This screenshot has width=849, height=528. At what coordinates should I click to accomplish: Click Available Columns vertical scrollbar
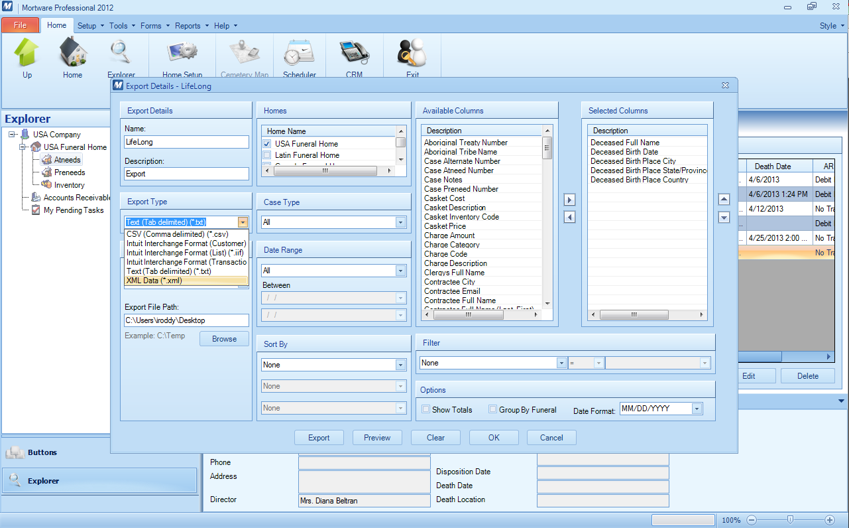tap(547, 216)
